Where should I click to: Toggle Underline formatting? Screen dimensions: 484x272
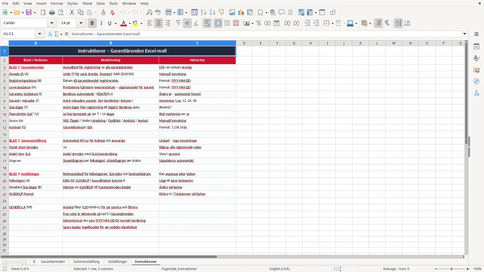pyautogui.click(x=109, y=23)
